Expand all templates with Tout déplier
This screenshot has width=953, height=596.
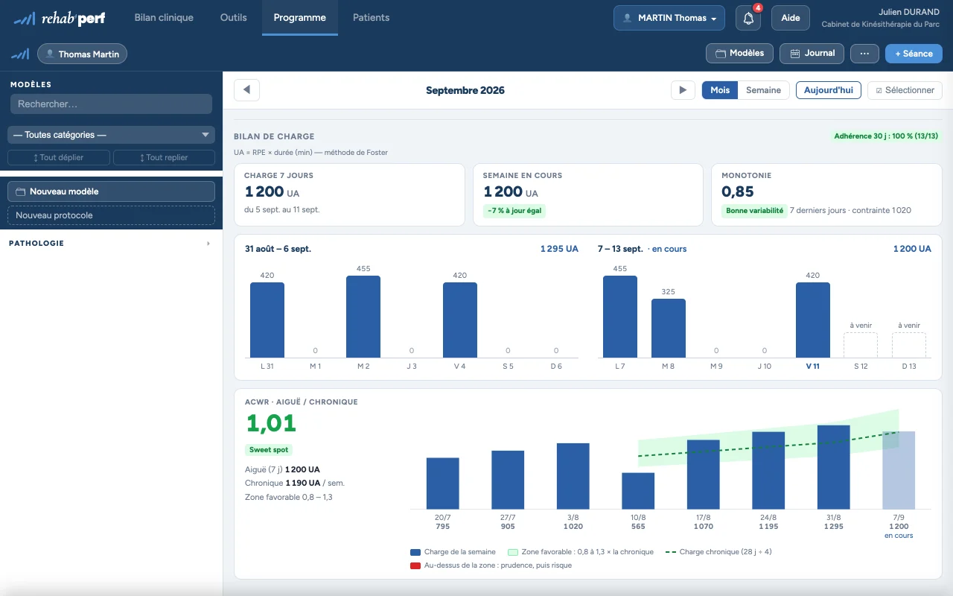click(59, 157)
